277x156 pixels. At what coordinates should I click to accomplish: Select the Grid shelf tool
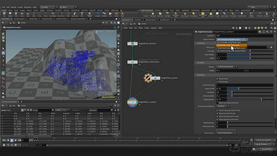28,14
